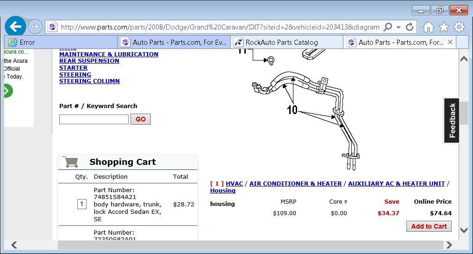Open STEERING COLUMN category link
Screen dimensions: 473x254
89,81
